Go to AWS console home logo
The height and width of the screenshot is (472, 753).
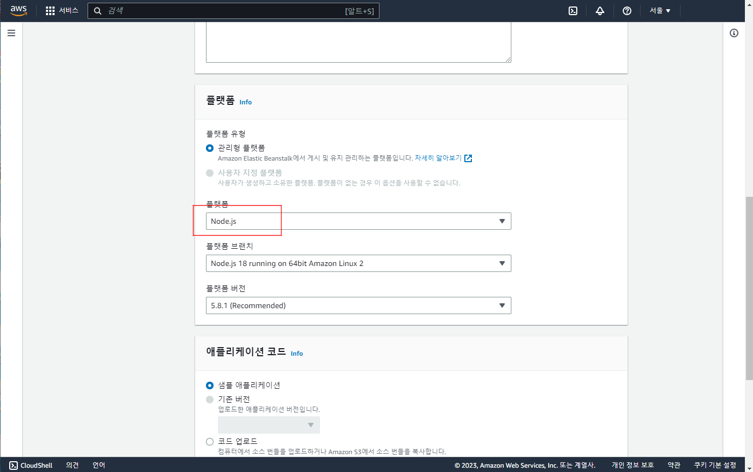pyautogui.click(x=18, y=11)
